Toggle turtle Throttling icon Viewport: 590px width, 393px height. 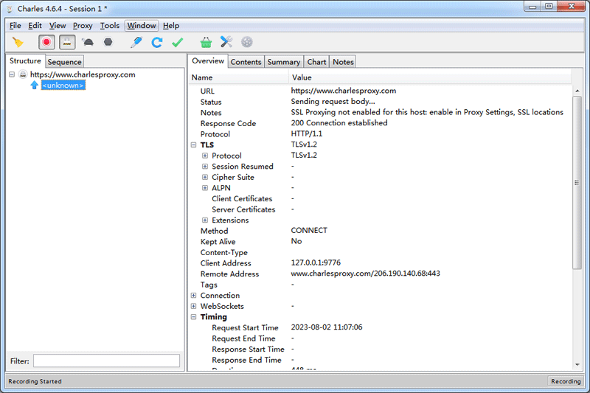[x=88, y=43]
